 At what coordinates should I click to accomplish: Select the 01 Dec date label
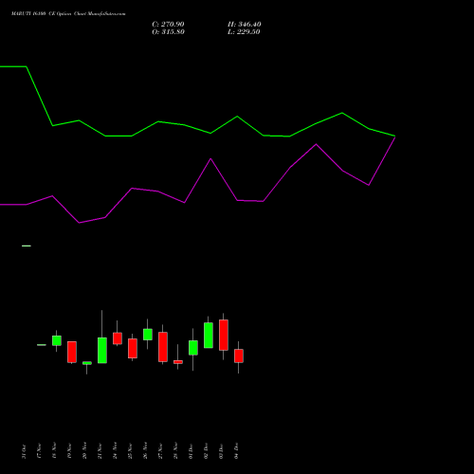191,451
